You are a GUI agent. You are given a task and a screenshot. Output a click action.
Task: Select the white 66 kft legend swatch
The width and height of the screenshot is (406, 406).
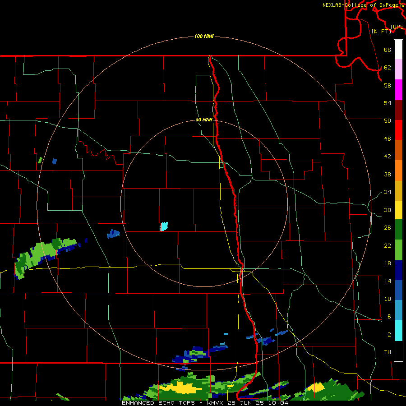click(x=398, y=50)
